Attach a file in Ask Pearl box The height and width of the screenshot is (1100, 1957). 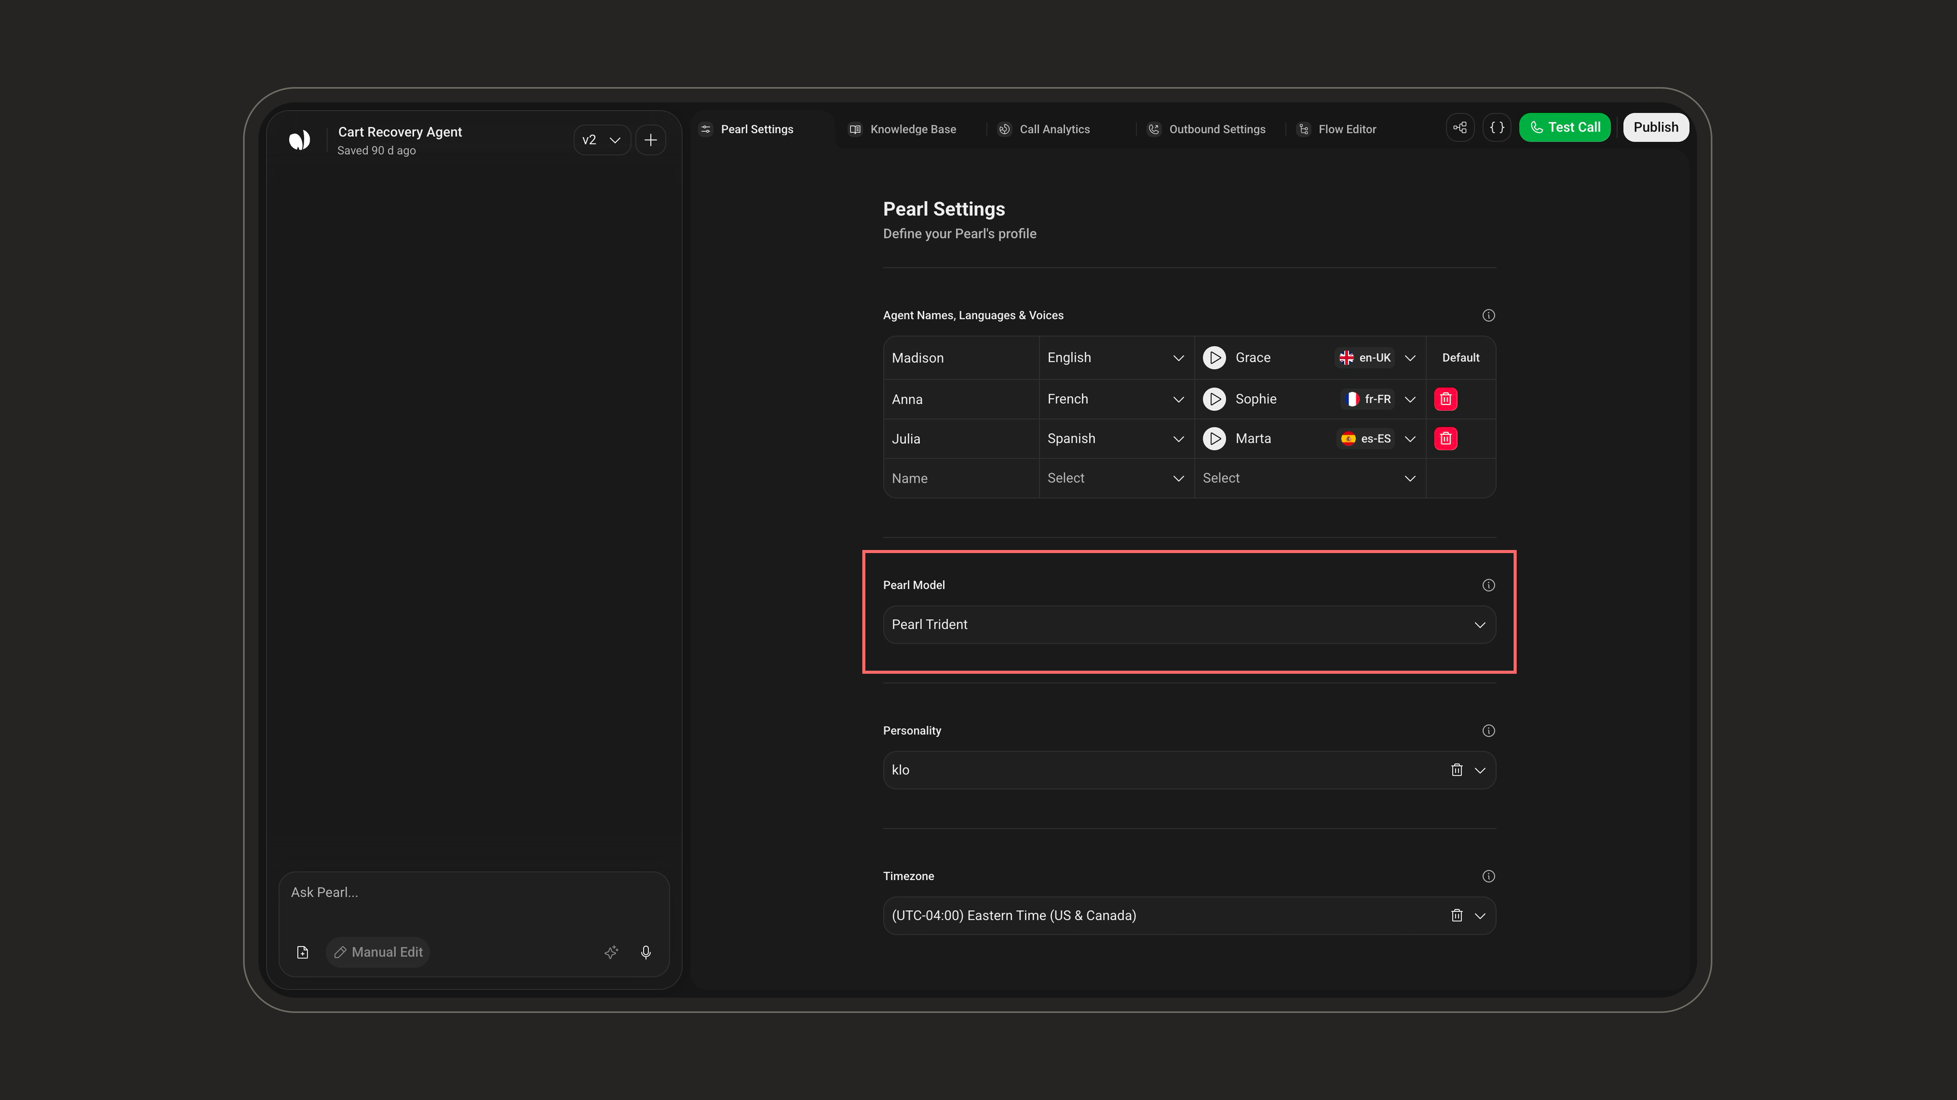pos(302,952)
